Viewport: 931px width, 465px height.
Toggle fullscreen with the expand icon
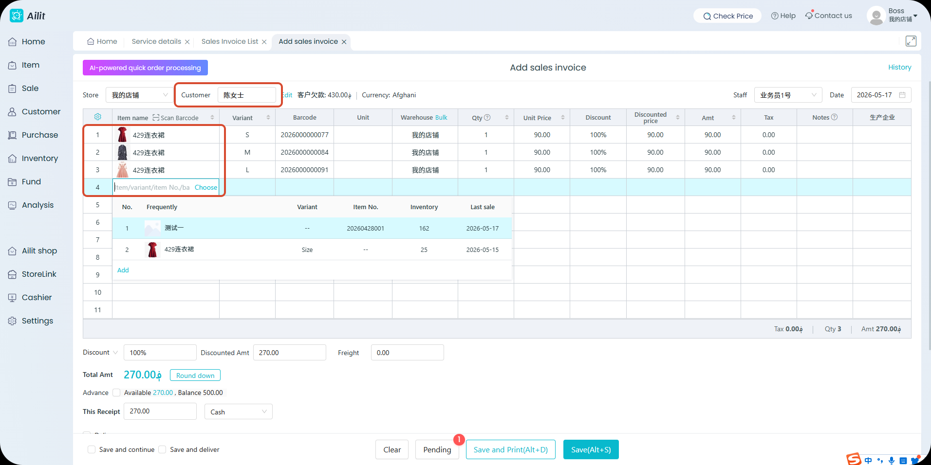pos(911,41)
